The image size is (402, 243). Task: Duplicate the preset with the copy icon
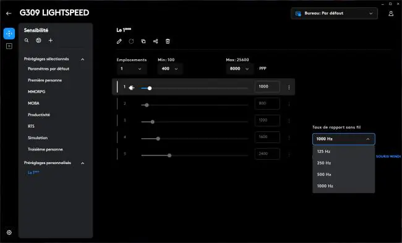(x=143, y=41)
